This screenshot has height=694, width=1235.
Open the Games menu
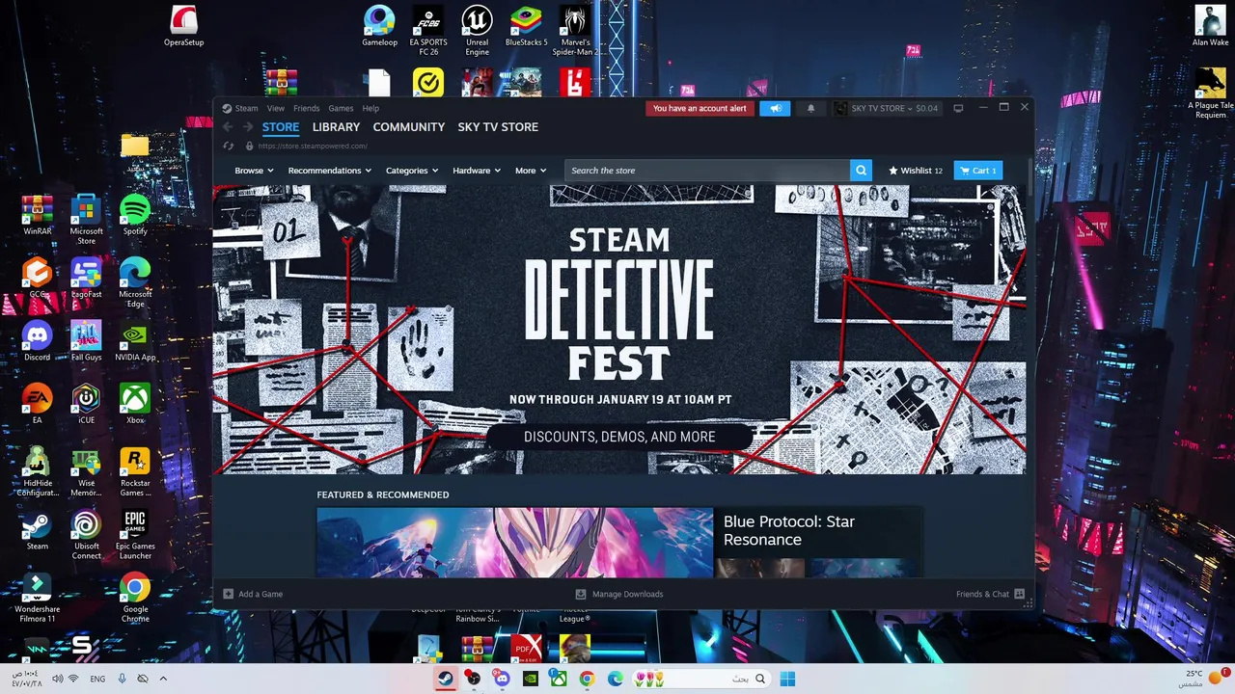[x=341, y=108]
